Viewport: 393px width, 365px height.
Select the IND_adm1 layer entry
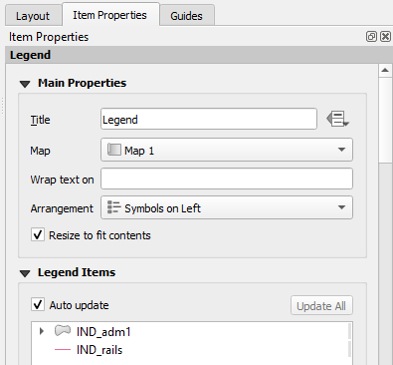pos(103,332)
